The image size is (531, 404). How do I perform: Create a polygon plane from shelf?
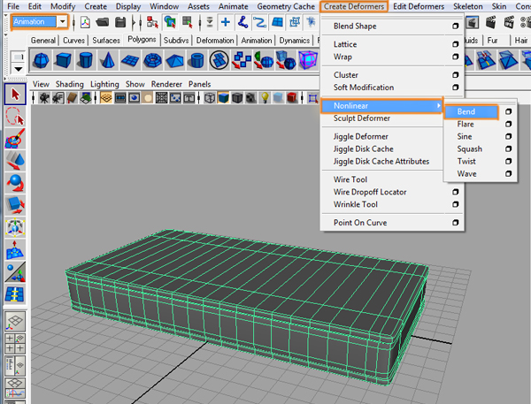(x=130, y=61)
